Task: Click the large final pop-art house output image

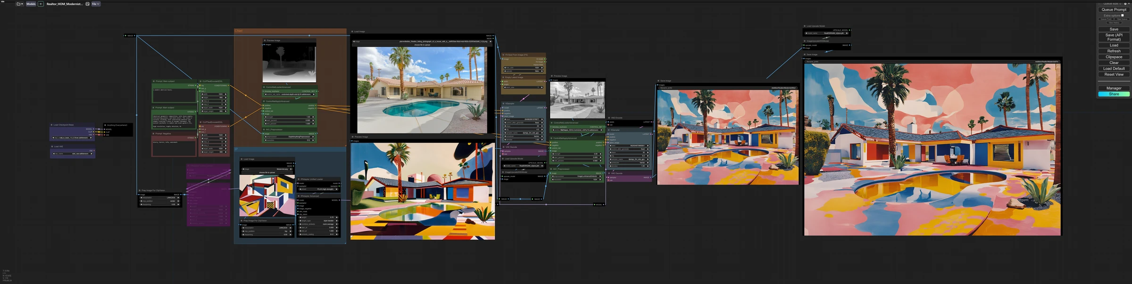Action: tap(932, 149)
